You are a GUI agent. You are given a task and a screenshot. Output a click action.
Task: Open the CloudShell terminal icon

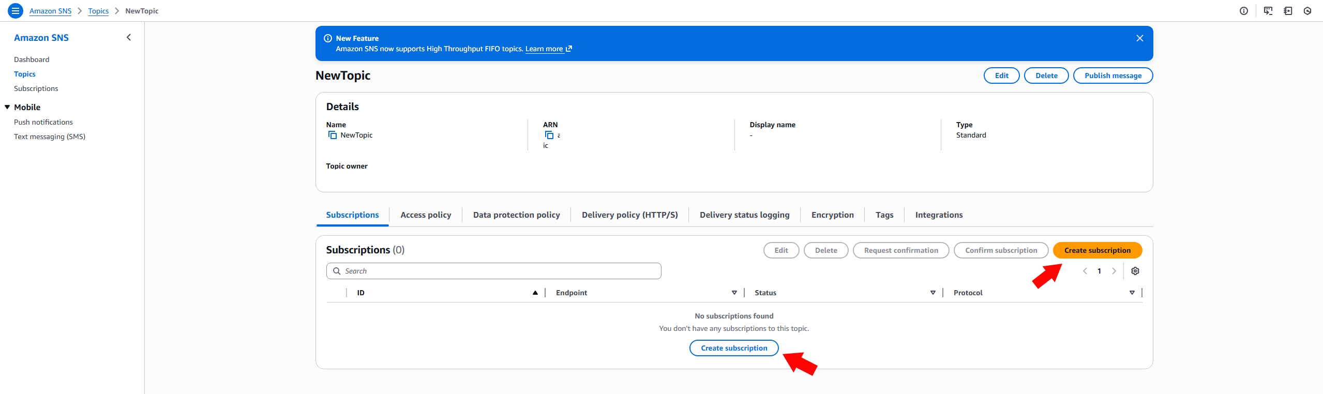click(1268, 11)
